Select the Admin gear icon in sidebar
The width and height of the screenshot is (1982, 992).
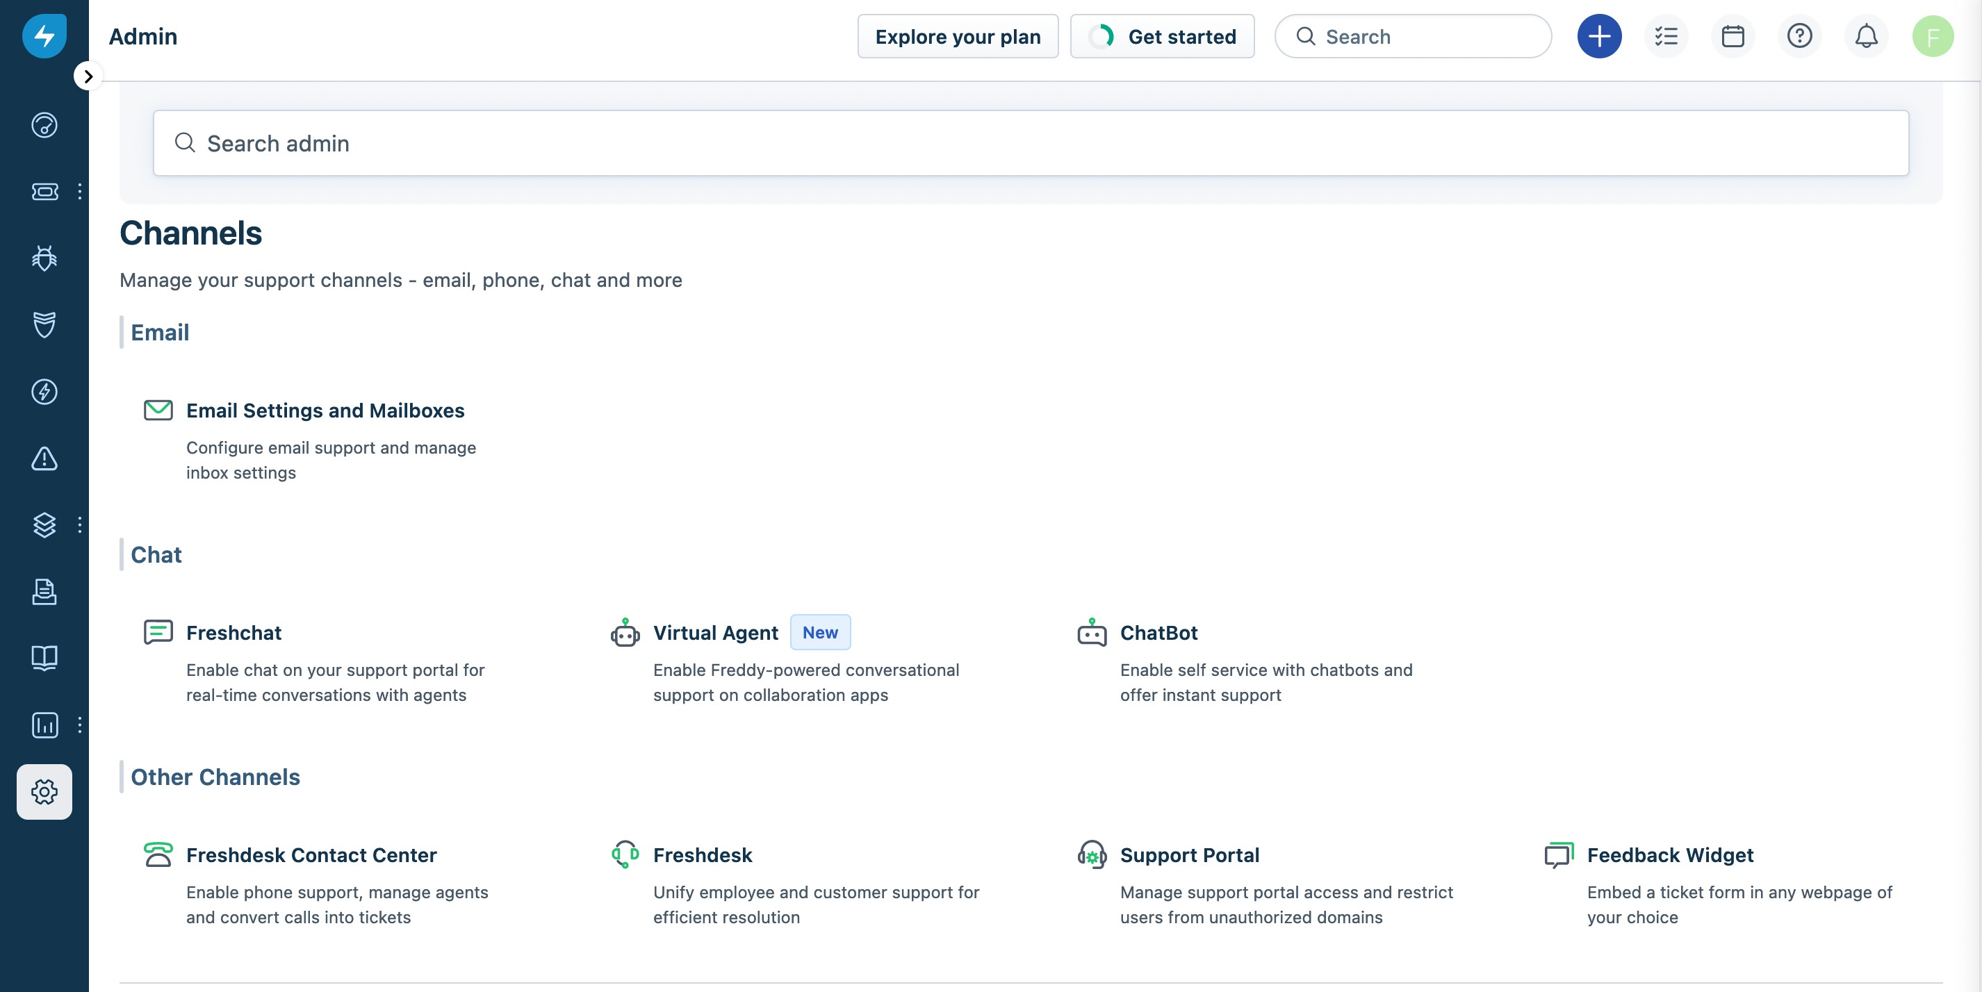coord(44,791)
